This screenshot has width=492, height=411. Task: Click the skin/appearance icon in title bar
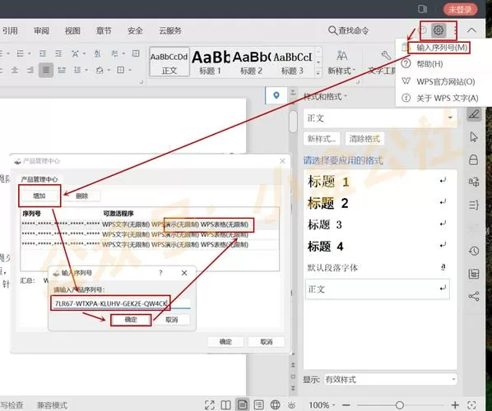coord(422,9)
